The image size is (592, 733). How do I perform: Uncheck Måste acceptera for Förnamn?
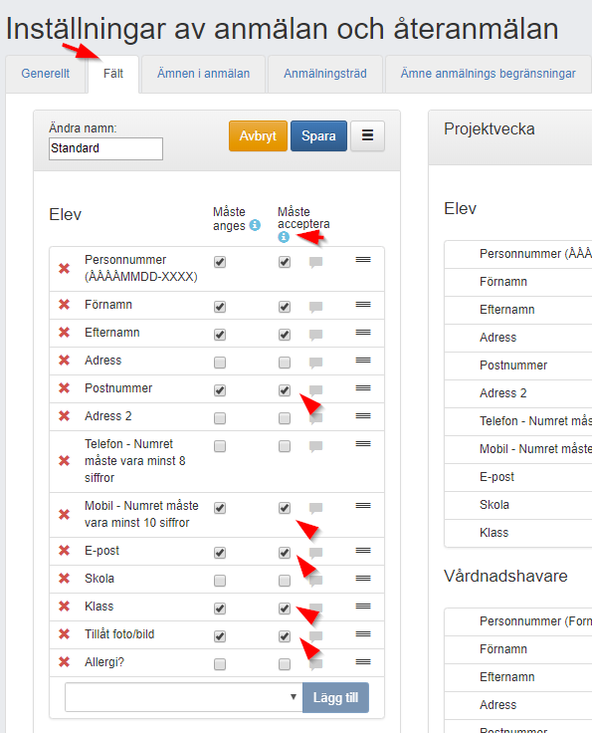(x=285, y=307)
